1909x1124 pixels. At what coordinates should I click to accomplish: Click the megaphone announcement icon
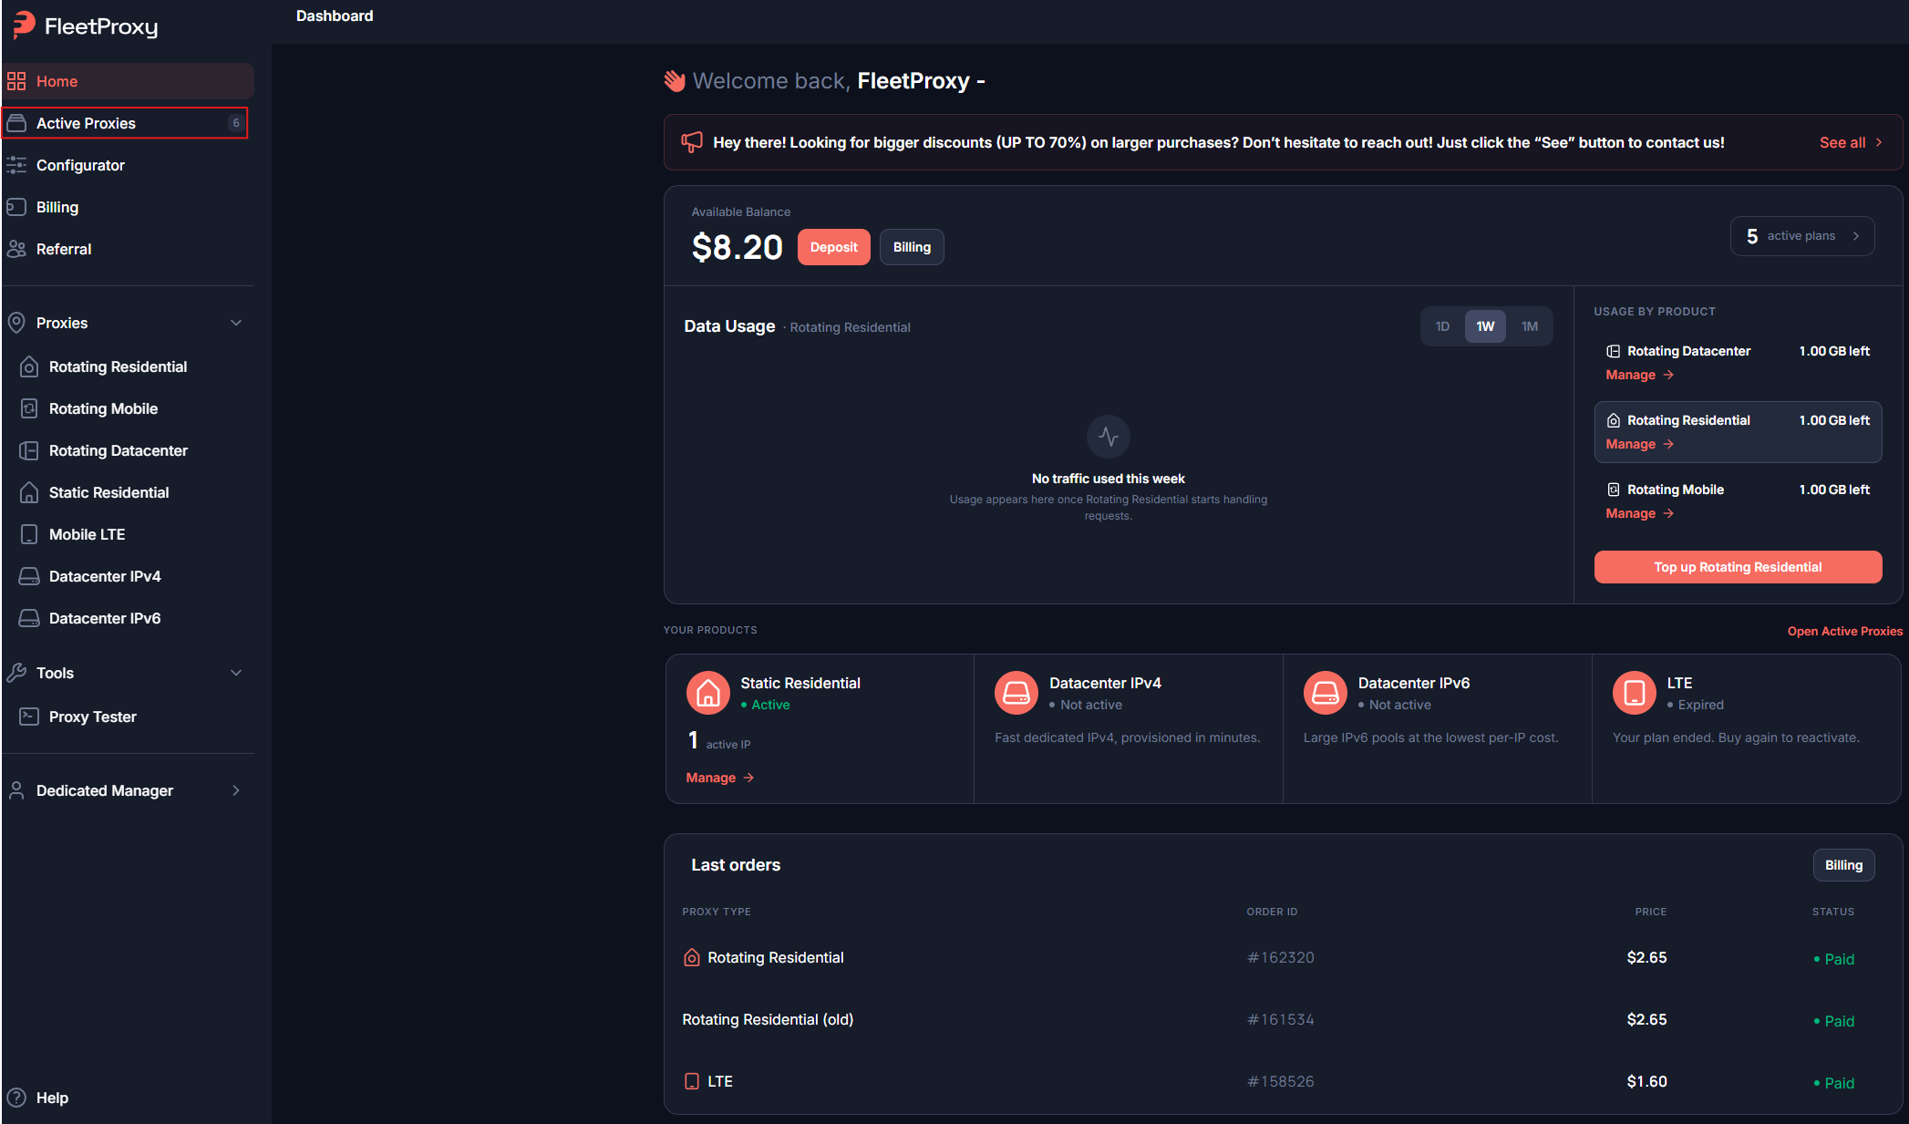point(692,142)
